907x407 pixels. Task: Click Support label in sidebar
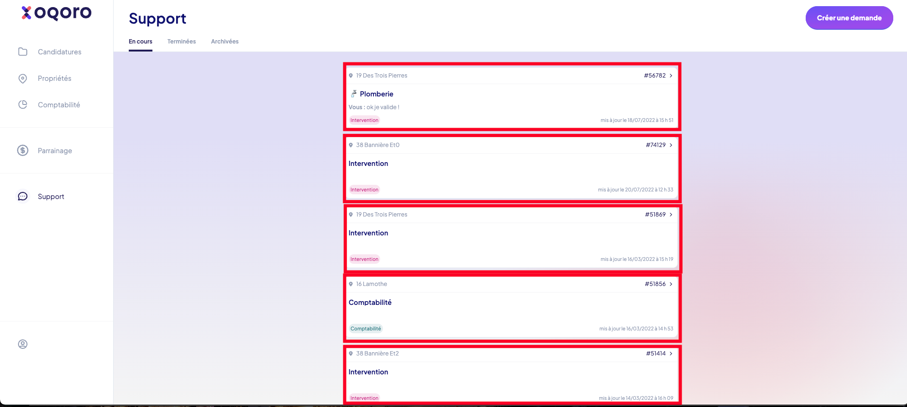click(x=51, y=197)
